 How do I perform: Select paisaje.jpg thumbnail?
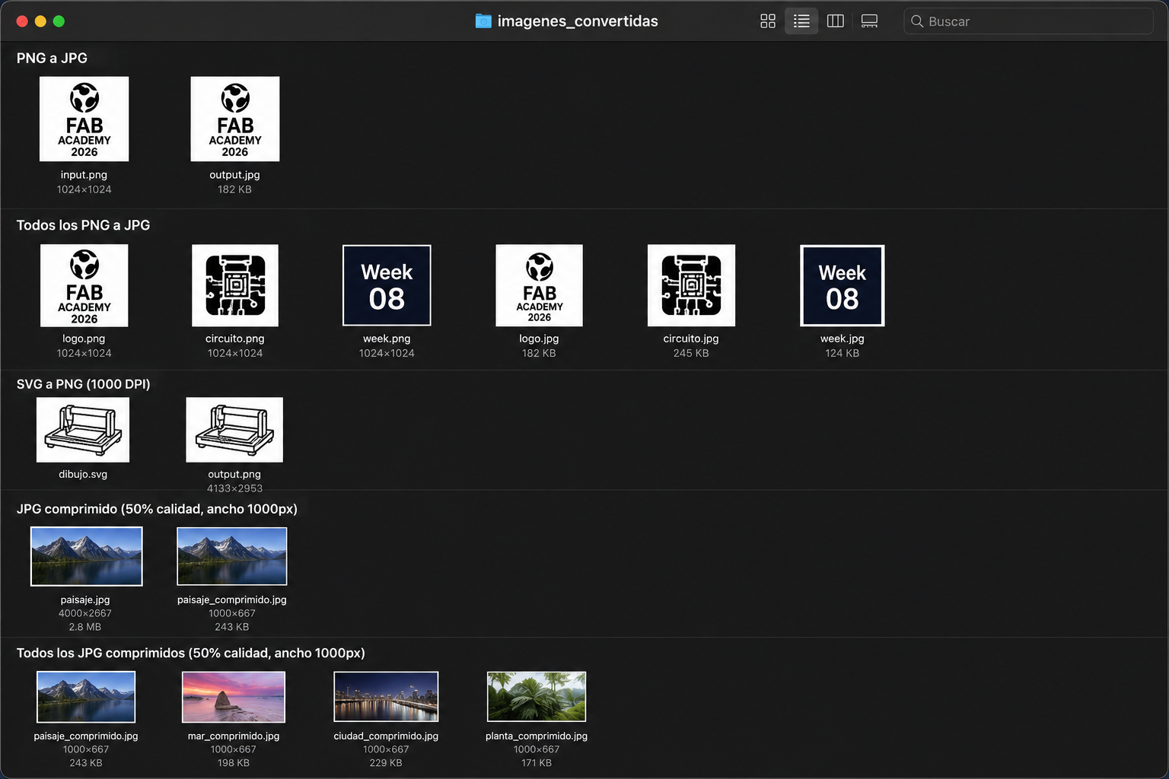coord(86,556)
